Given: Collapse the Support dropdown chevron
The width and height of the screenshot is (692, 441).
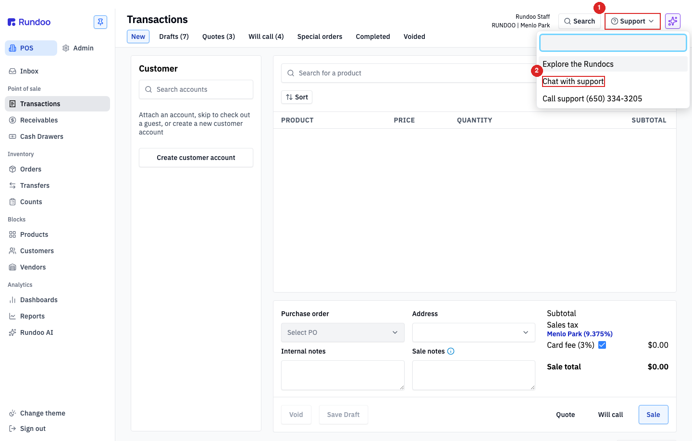Looking at the screenshot, I should tap(651, 21).
